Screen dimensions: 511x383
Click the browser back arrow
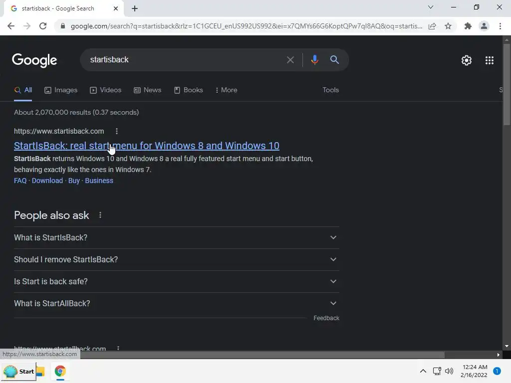(11, 26)
